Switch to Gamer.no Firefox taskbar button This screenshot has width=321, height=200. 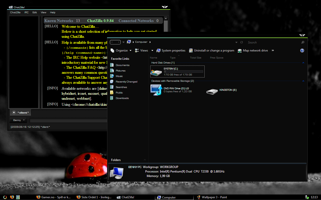pos(54,197)
